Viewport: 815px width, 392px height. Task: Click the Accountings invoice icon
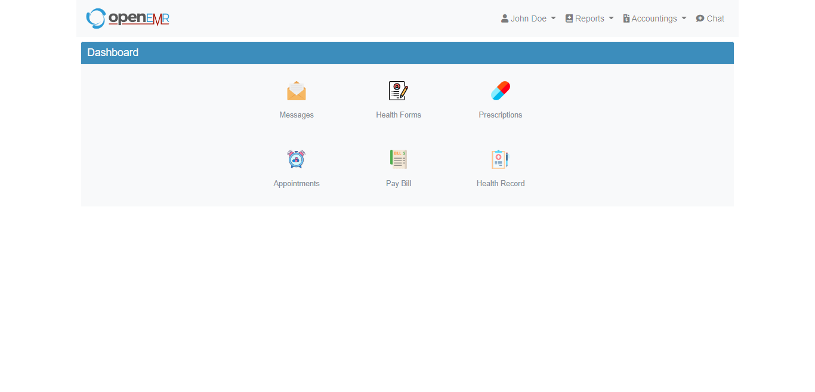(626, 18)
